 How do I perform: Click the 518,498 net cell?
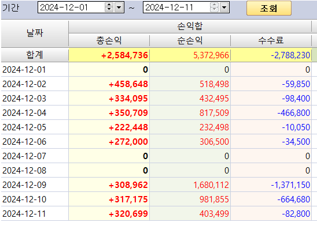pyautogui.click(x=190, y=84)
